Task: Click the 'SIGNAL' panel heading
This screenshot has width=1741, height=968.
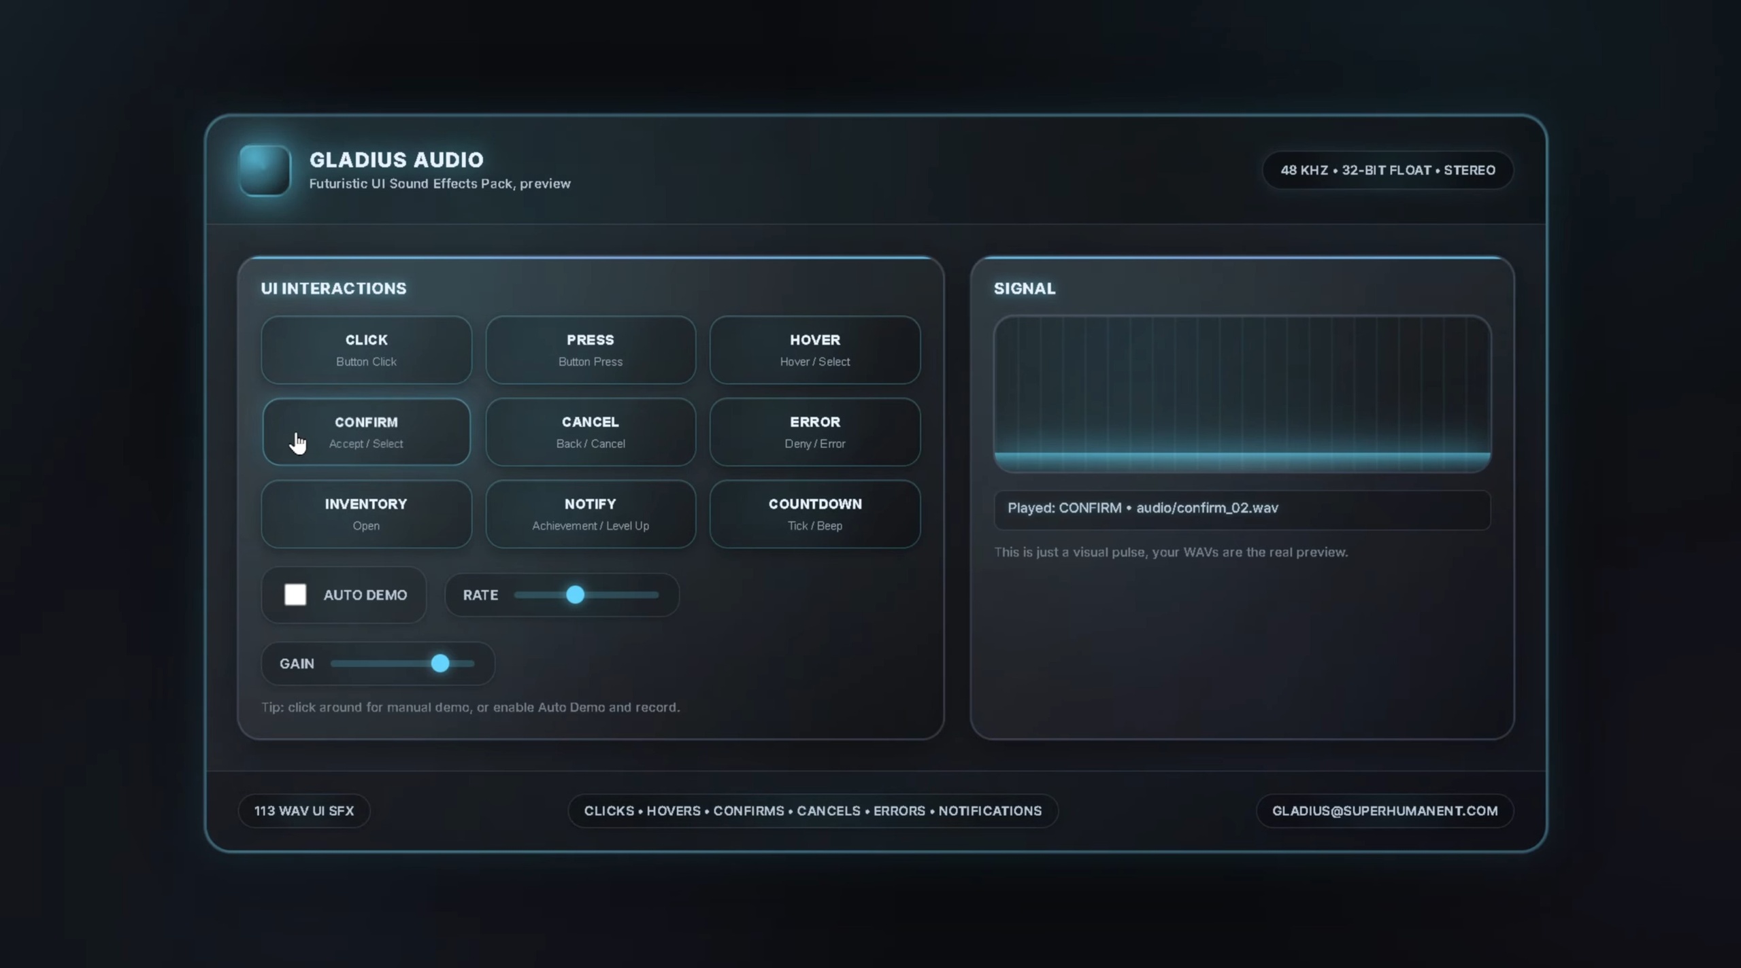Action: click(x=1025, y=288)
